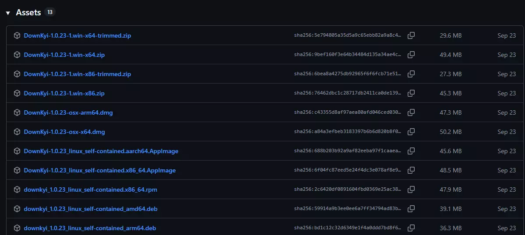
Task: Copy checksum for win-x86-trimmed.zip
Action: click(x=411, y=74)
